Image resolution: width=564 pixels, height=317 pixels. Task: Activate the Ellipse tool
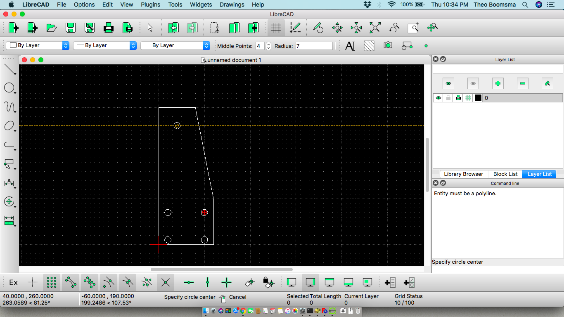point(10,126)
